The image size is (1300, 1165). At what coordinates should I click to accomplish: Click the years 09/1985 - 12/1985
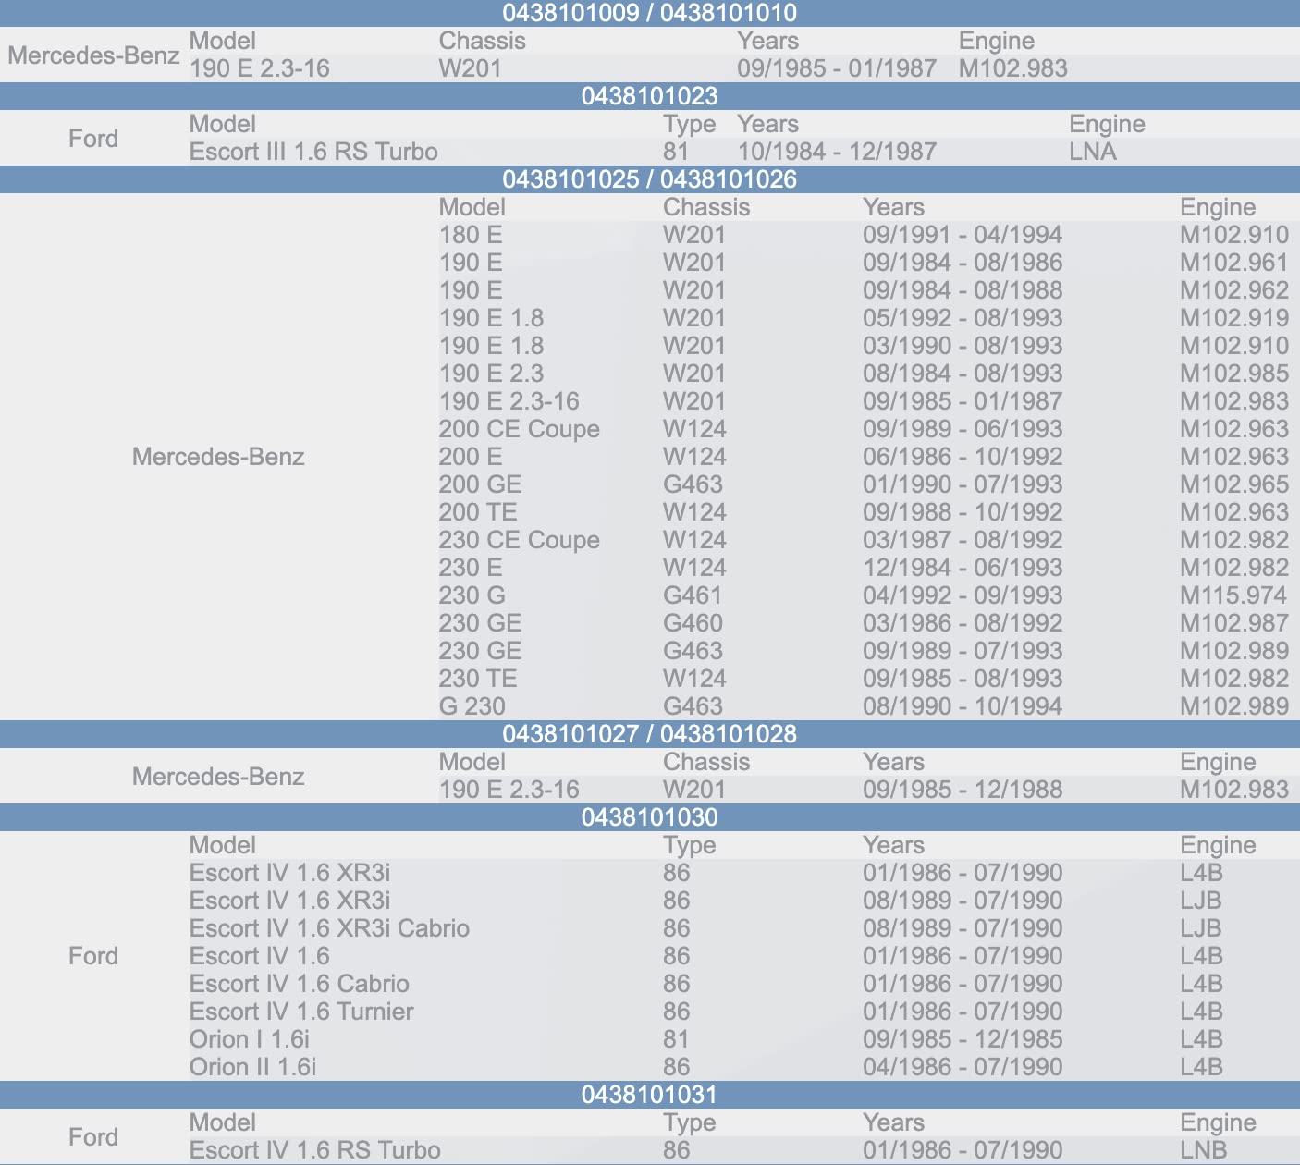click(963, 1039)
